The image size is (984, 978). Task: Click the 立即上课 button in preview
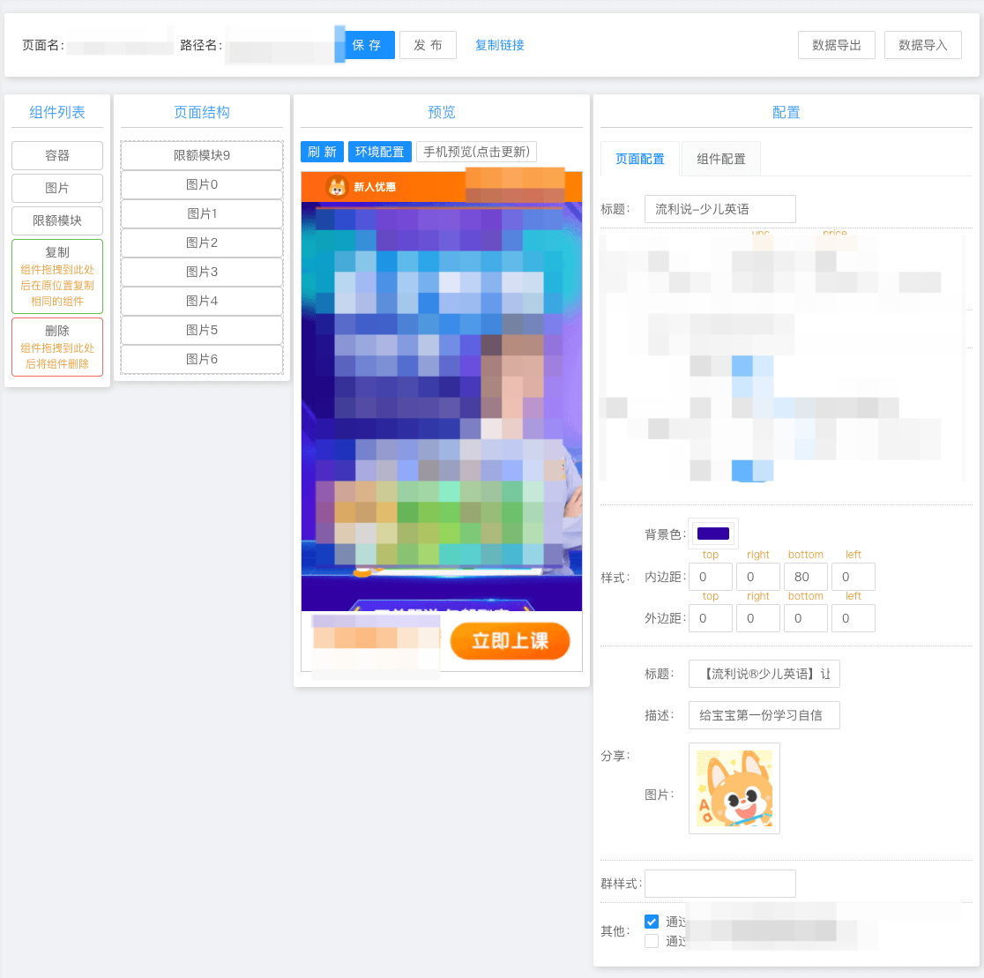[511, 641]
